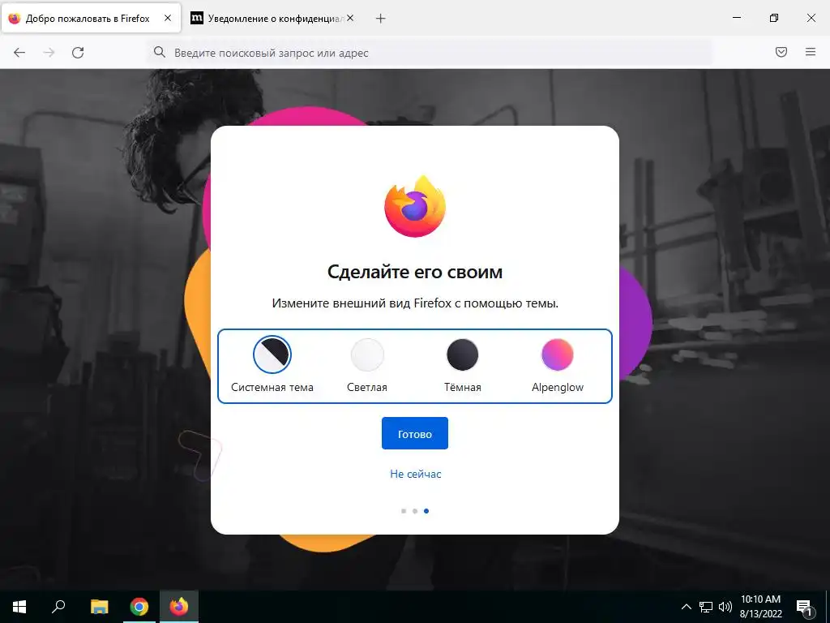Click the third onboarding step dot
The image size is (830, 623).
426,511
